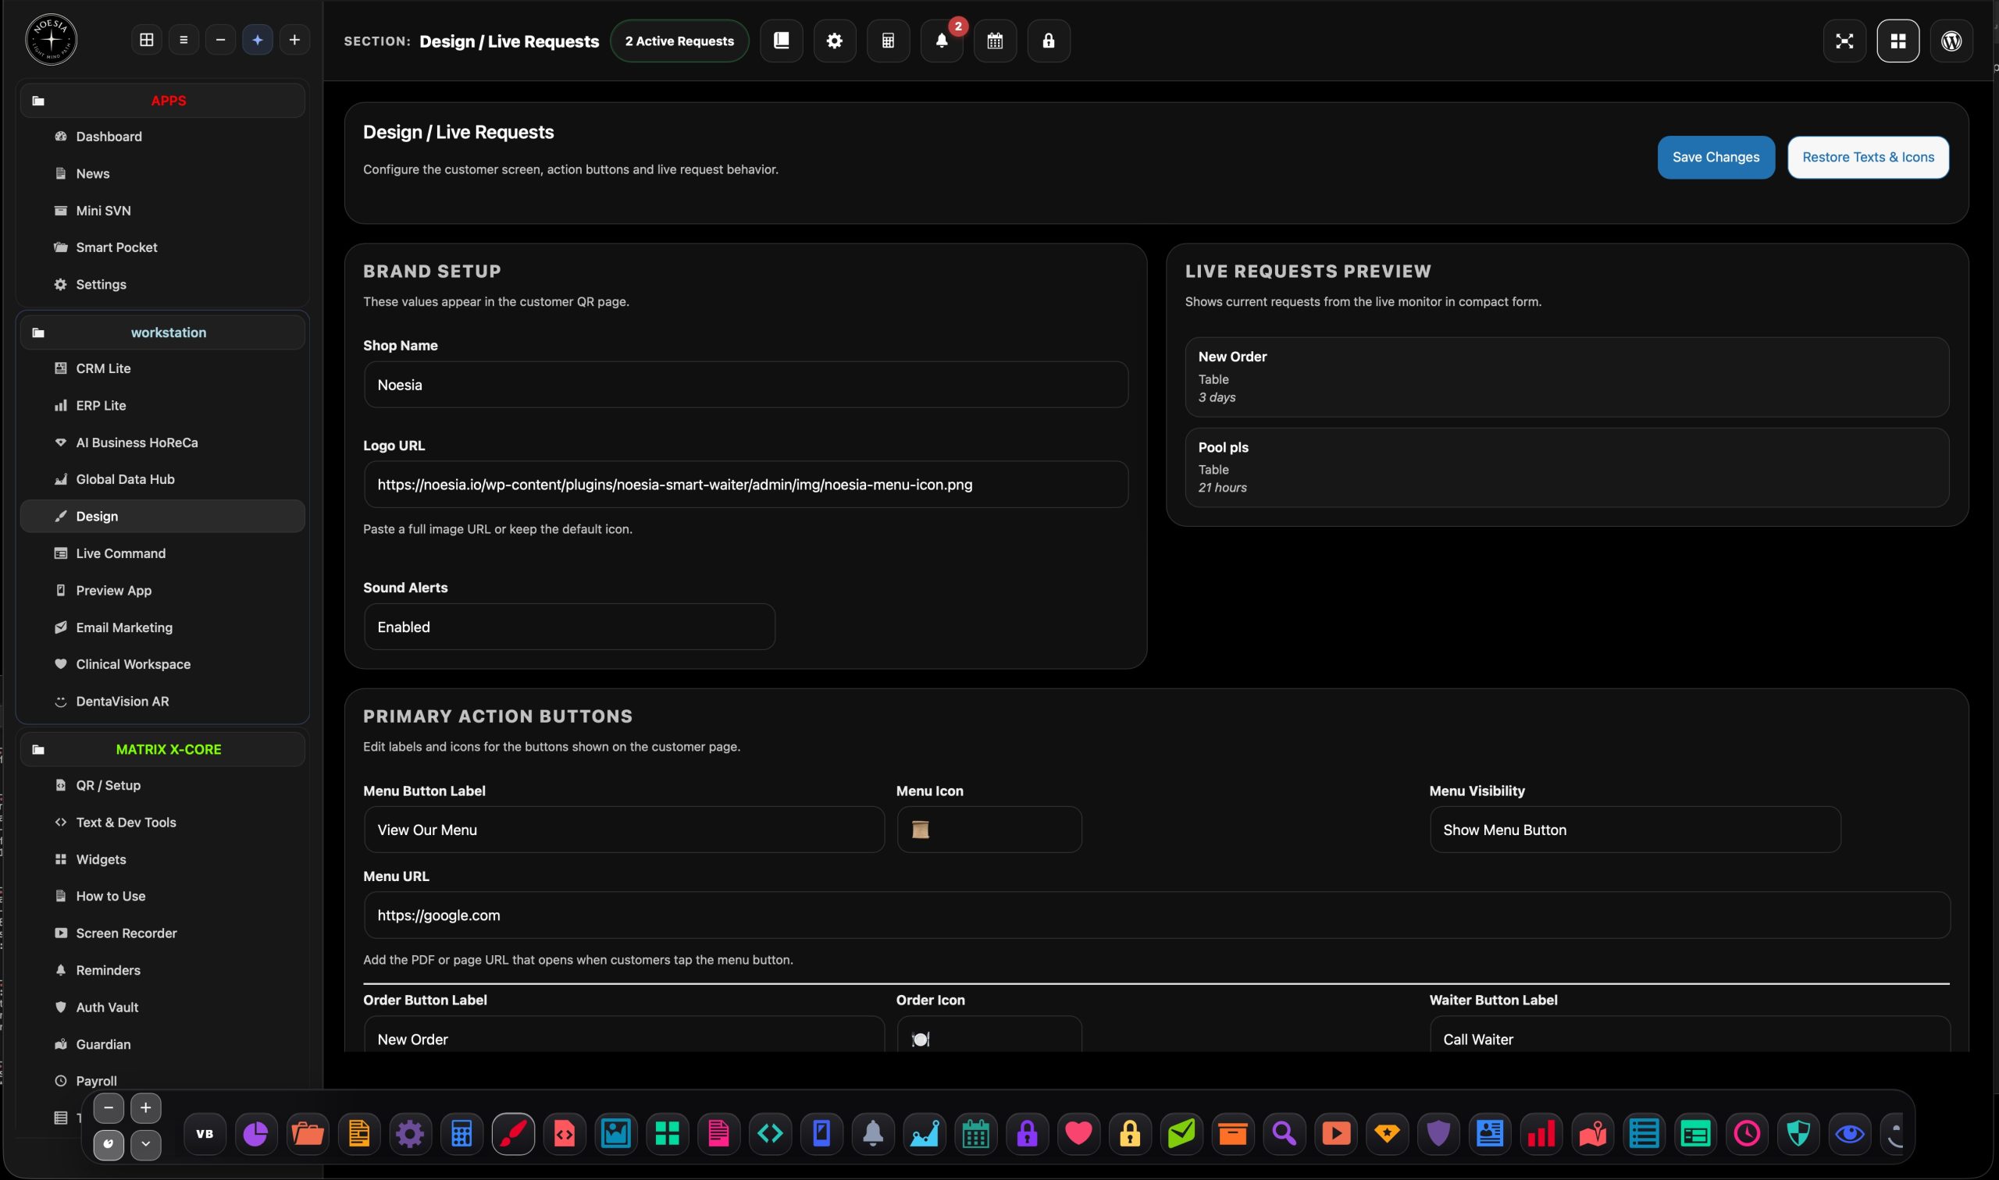Open Live Command in the sidebar

coord(162,553)
